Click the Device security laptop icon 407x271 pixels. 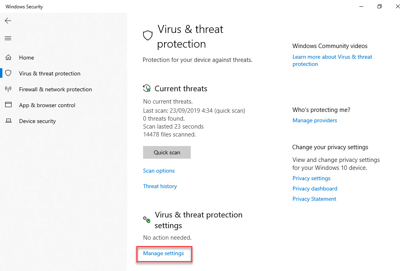coord(8,121)
